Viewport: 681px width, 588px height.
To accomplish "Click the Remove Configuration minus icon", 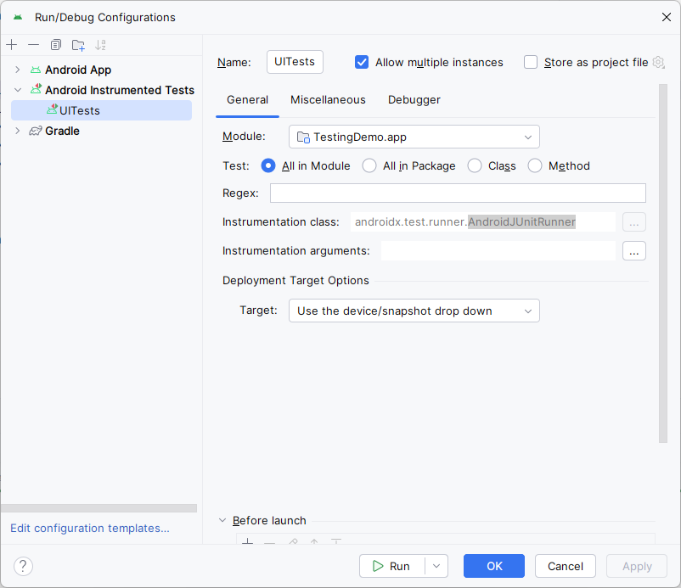I will [x=33, y=45].
